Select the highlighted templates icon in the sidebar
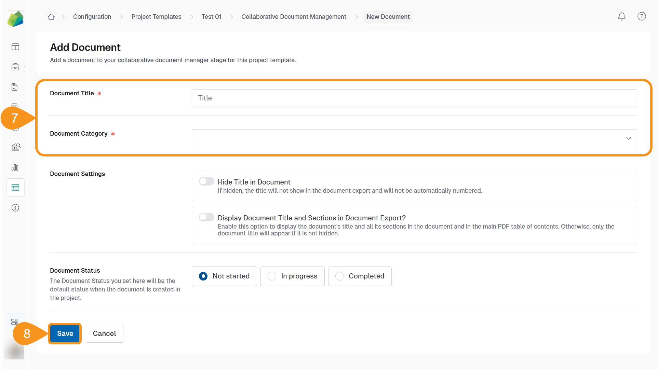658x369 pixels. 15,187
